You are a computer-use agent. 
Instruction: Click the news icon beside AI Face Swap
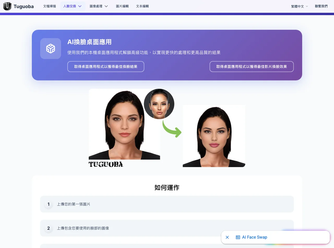pyautogui.click(x=238, y=237)
